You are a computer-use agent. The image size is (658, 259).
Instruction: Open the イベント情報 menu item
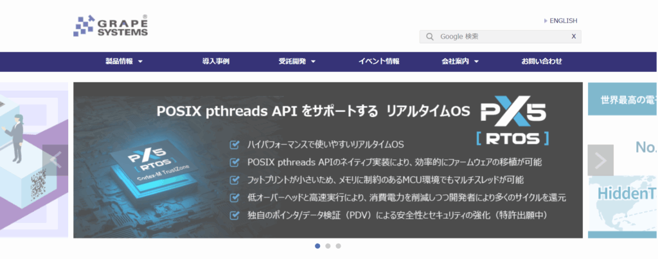[x=378, y=62]
